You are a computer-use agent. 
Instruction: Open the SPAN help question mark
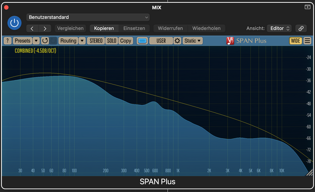(x=7, y=41)
